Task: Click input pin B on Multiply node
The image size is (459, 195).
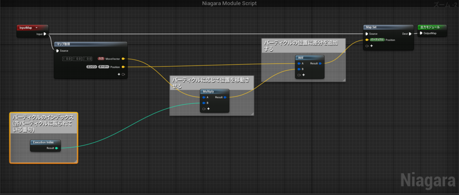Action: pos(204,103)
